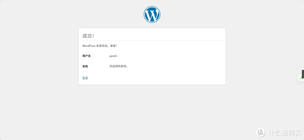This screenshot has width=304, height=140.
Task: Click the WordPress logo at top
Action: tap(152, 15)
